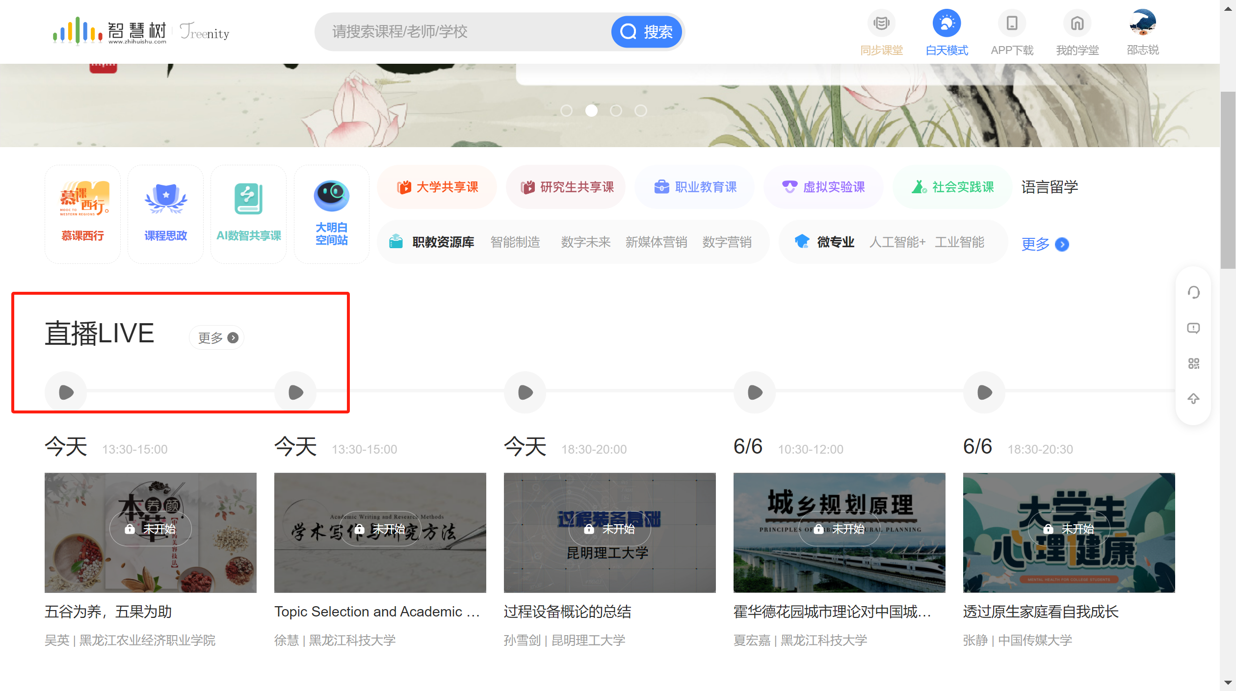The width and height of the screenshot is (1236, 691).
Task: Click the 6/6 10:30 timeline marker
Action: coord(755,392)
